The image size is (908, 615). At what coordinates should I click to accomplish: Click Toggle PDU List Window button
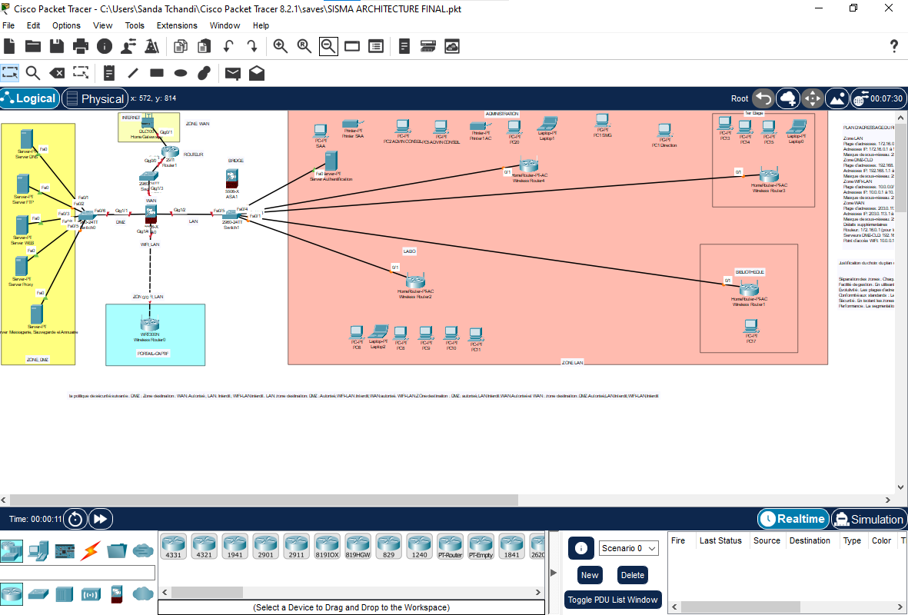[x=613, y=600]
